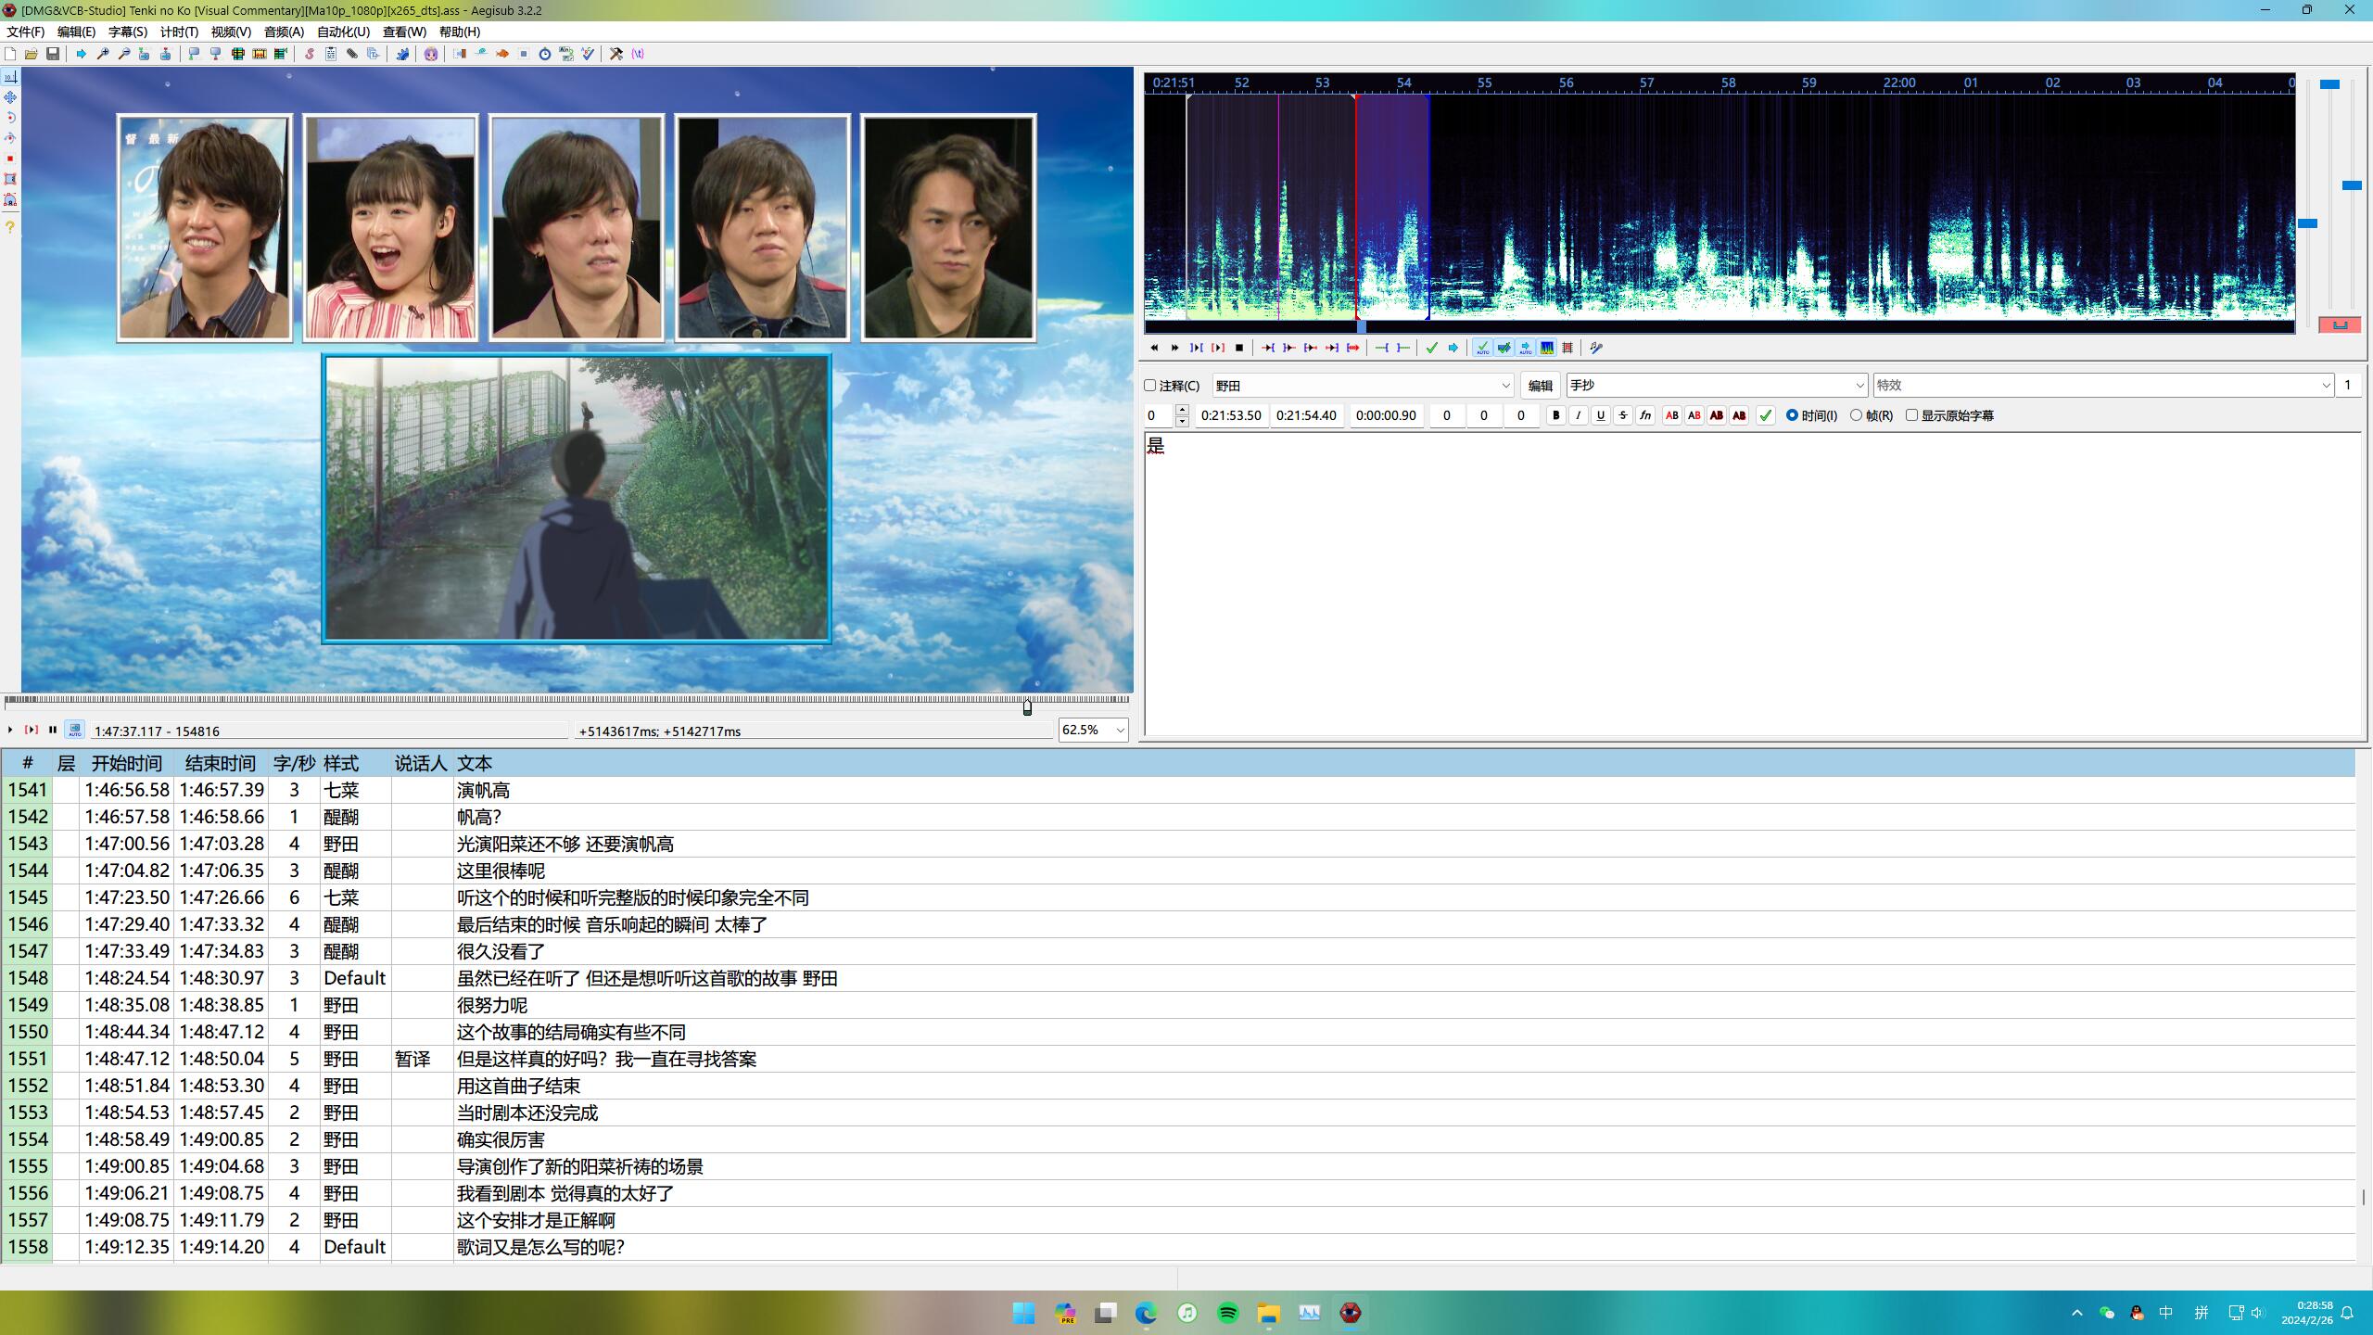This screenshot has width=2373, height=1335.
Task: Open the Styles Manager pink S icon
Action: [310, 54]
